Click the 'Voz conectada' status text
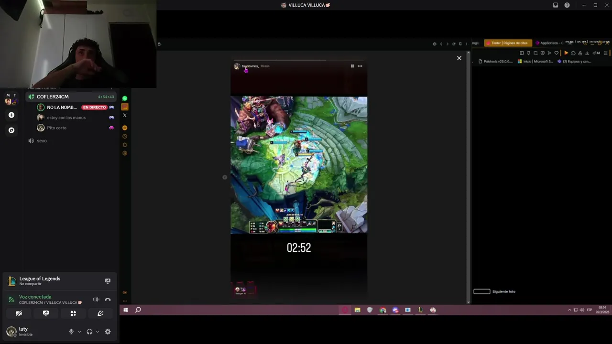The height and width of the screenshot is (344, 612). (x=35, y=297)
